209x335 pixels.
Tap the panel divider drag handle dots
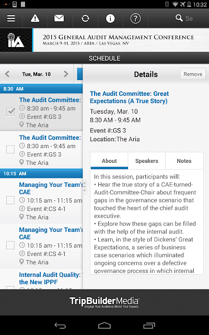[x=85, y=187]
